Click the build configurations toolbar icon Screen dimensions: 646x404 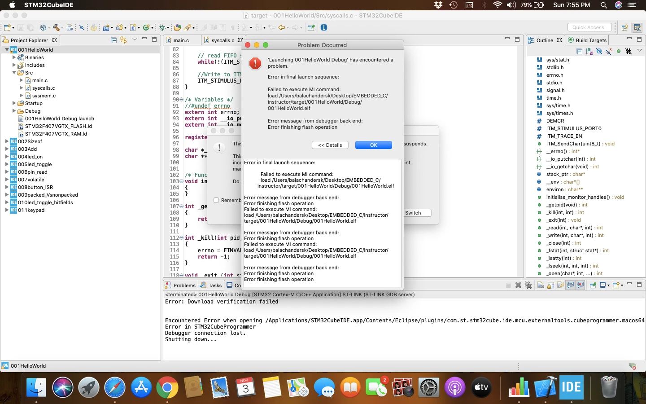click(43, 27)
